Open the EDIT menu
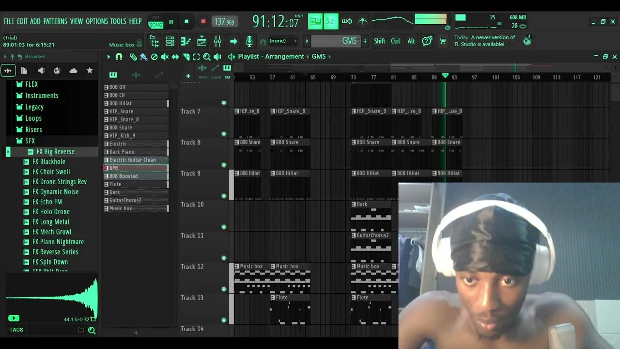The width and height of the screenshot is (620, 349). coord(22,21)
